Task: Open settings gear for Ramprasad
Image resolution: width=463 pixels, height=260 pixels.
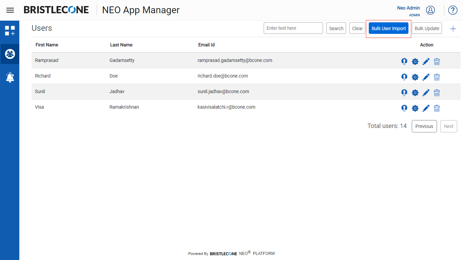Action: (415, 61)
